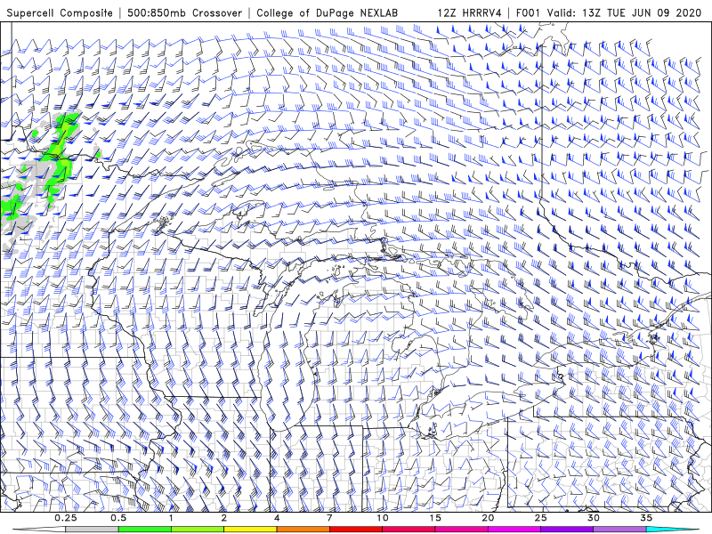
Task: Click the 30 color scale label
Action: click(593, 518)
